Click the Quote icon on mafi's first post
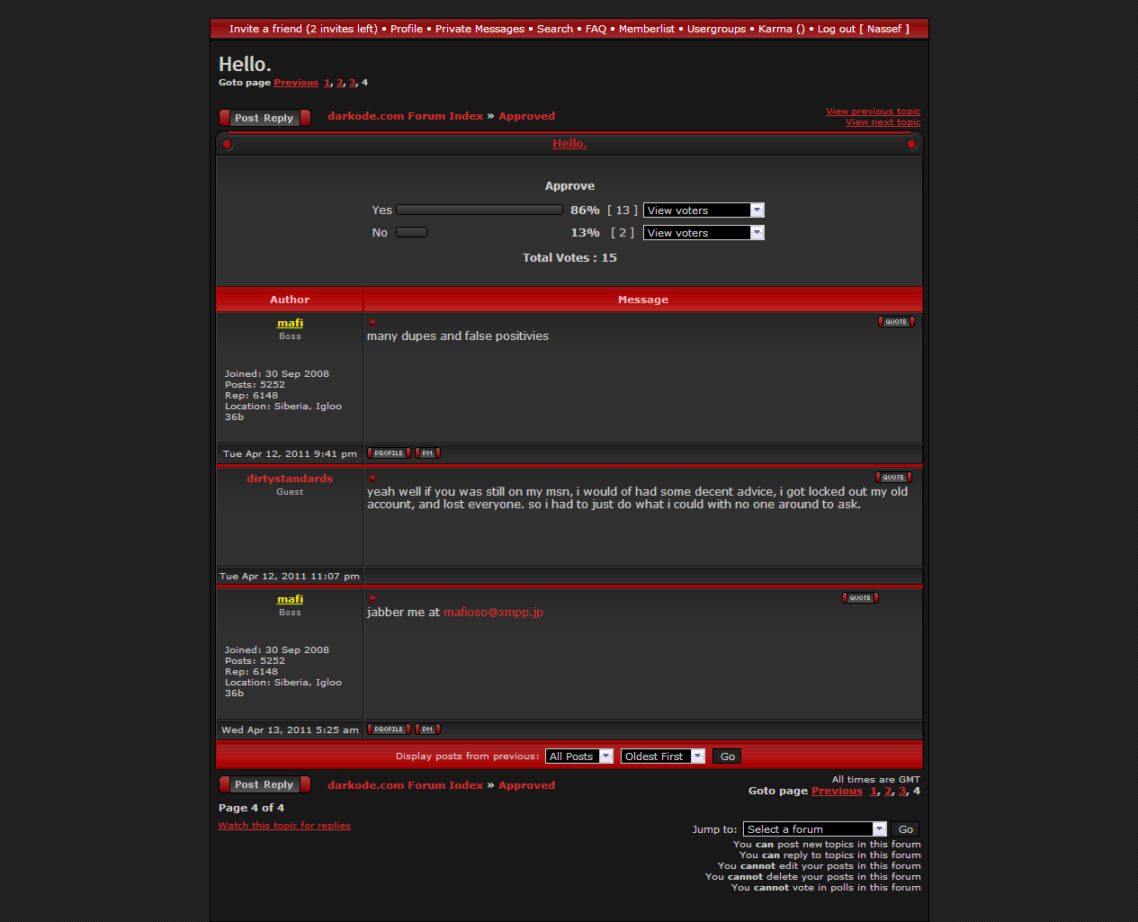Viewport: 1138px width, 922px height. point(896,322)
